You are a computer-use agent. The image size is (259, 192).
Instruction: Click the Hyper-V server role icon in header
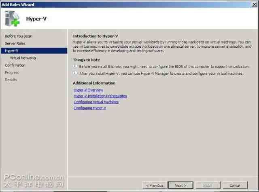pyautogui.click(x=12, y=19)
